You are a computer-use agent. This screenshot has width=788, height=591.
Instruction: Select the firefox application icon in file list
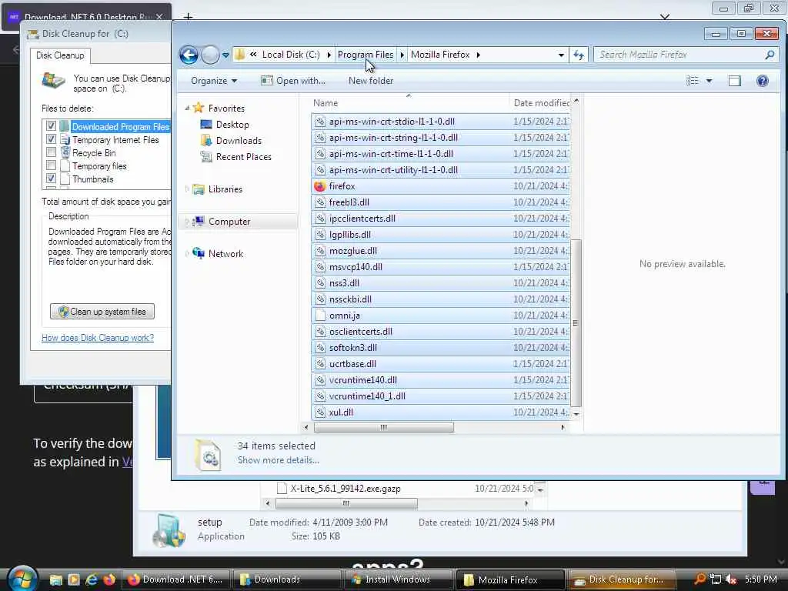click(x=319, y=186)
